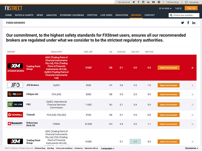Open the clock time dropdown
The width and height of the screenshot is (202, 151).
165,8
